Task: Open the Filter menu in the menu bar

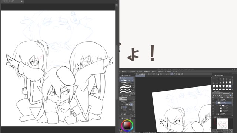Action: tap(160, 71)
